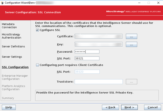Image resolution: width=163 pixels, height=111 pixels.
Task: Go to MicroStrategy Authentication step
Action: (x=12, y=36)
